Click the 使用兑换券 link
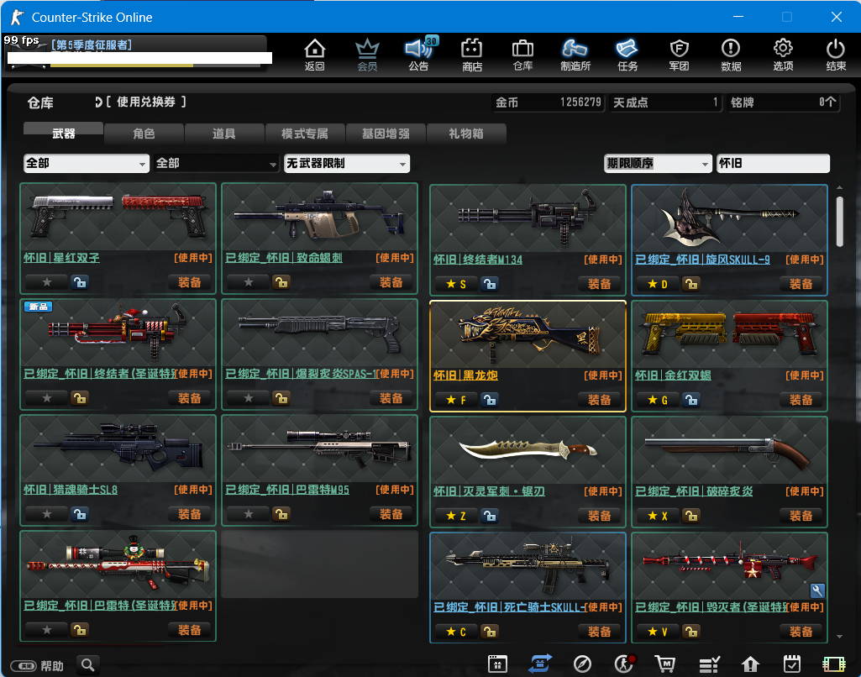Screen dimensions: 861x677 [x=145, y=102]
